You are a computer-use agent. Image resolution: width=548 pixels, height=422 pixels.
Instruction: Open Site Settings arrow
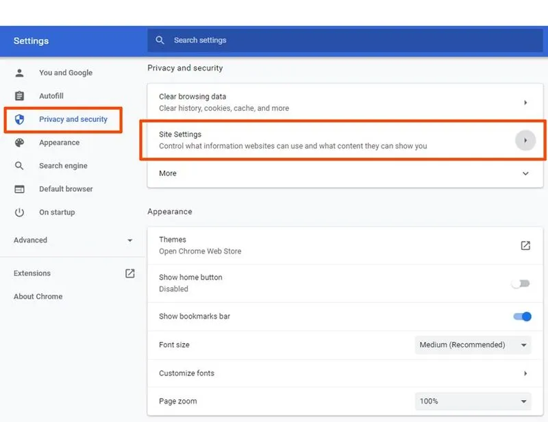tap(525, 140)
